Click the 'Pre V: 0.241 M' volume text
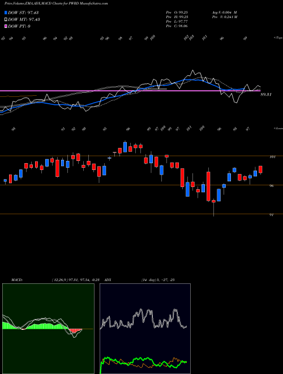The height and width of the screenshot is (374, 283). click(224, 17)
